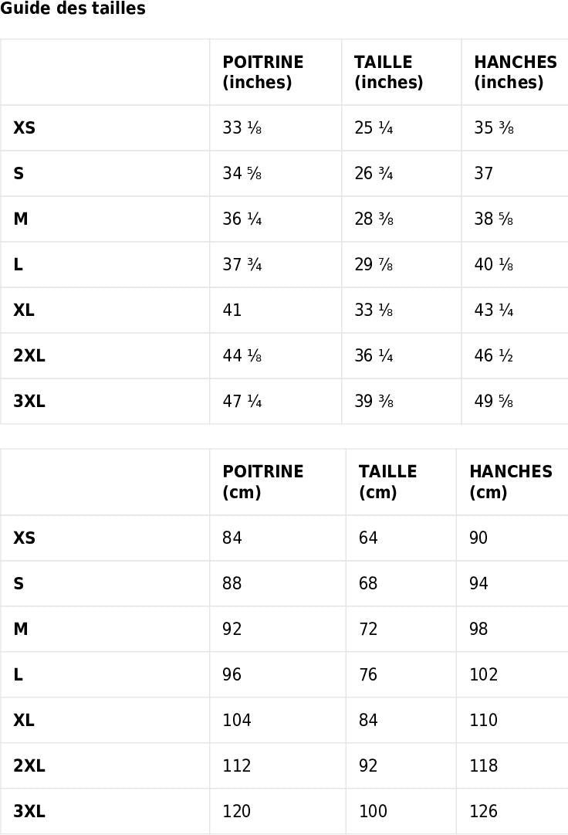Select the XL chest value 41 inches
568x835 pixels.
pyautogui.click(x=232, y=311)
